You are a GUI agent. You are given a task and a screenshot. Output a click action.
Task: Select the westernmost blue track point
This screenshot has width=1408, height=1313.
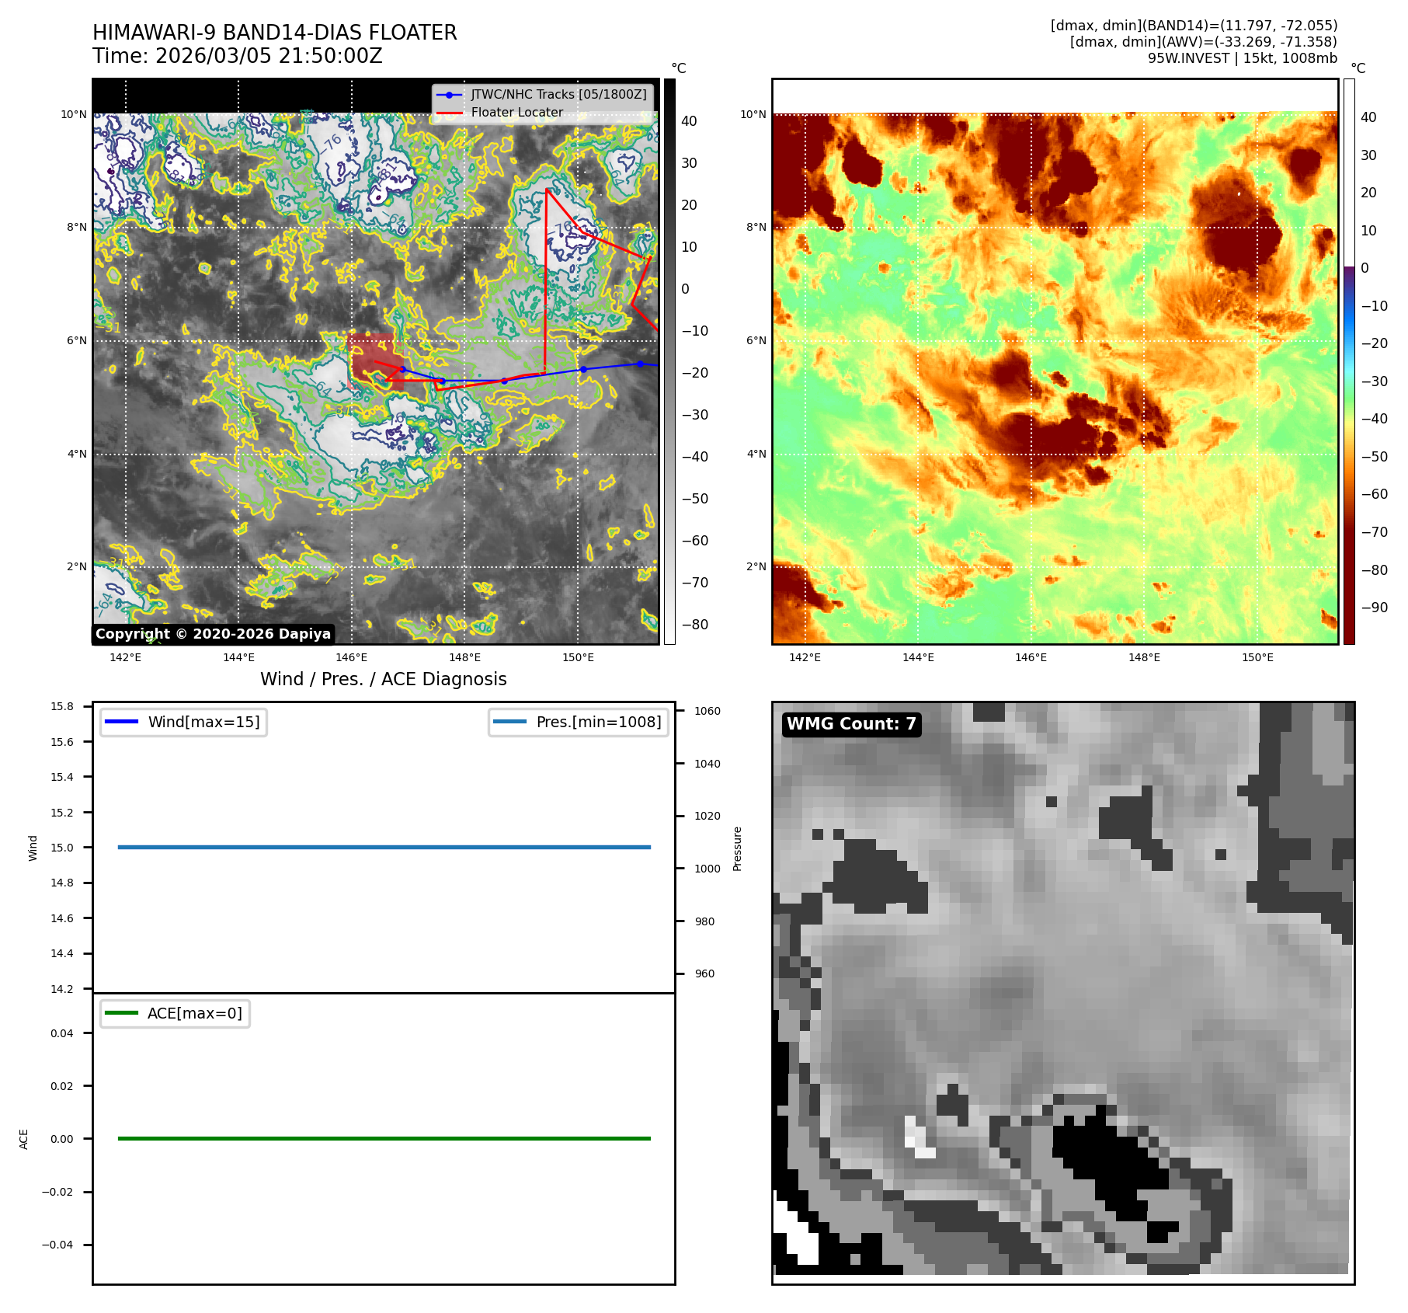[x=402, y=369]
